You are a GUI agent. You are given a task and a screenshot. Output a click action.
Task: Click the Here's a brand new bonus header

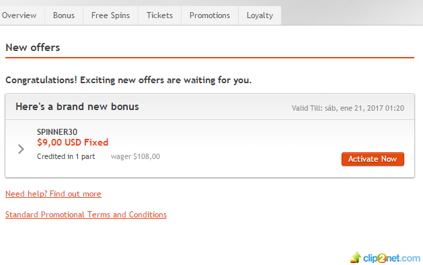click(x=77, y=107)
